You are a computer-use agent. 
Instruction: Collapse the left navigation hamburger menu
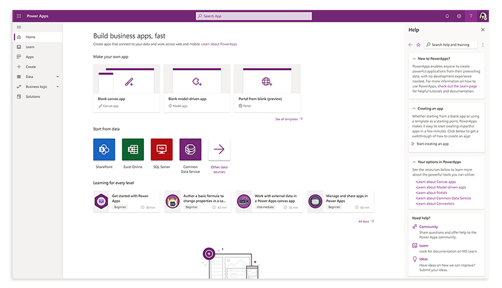click(x=19, y=27)
